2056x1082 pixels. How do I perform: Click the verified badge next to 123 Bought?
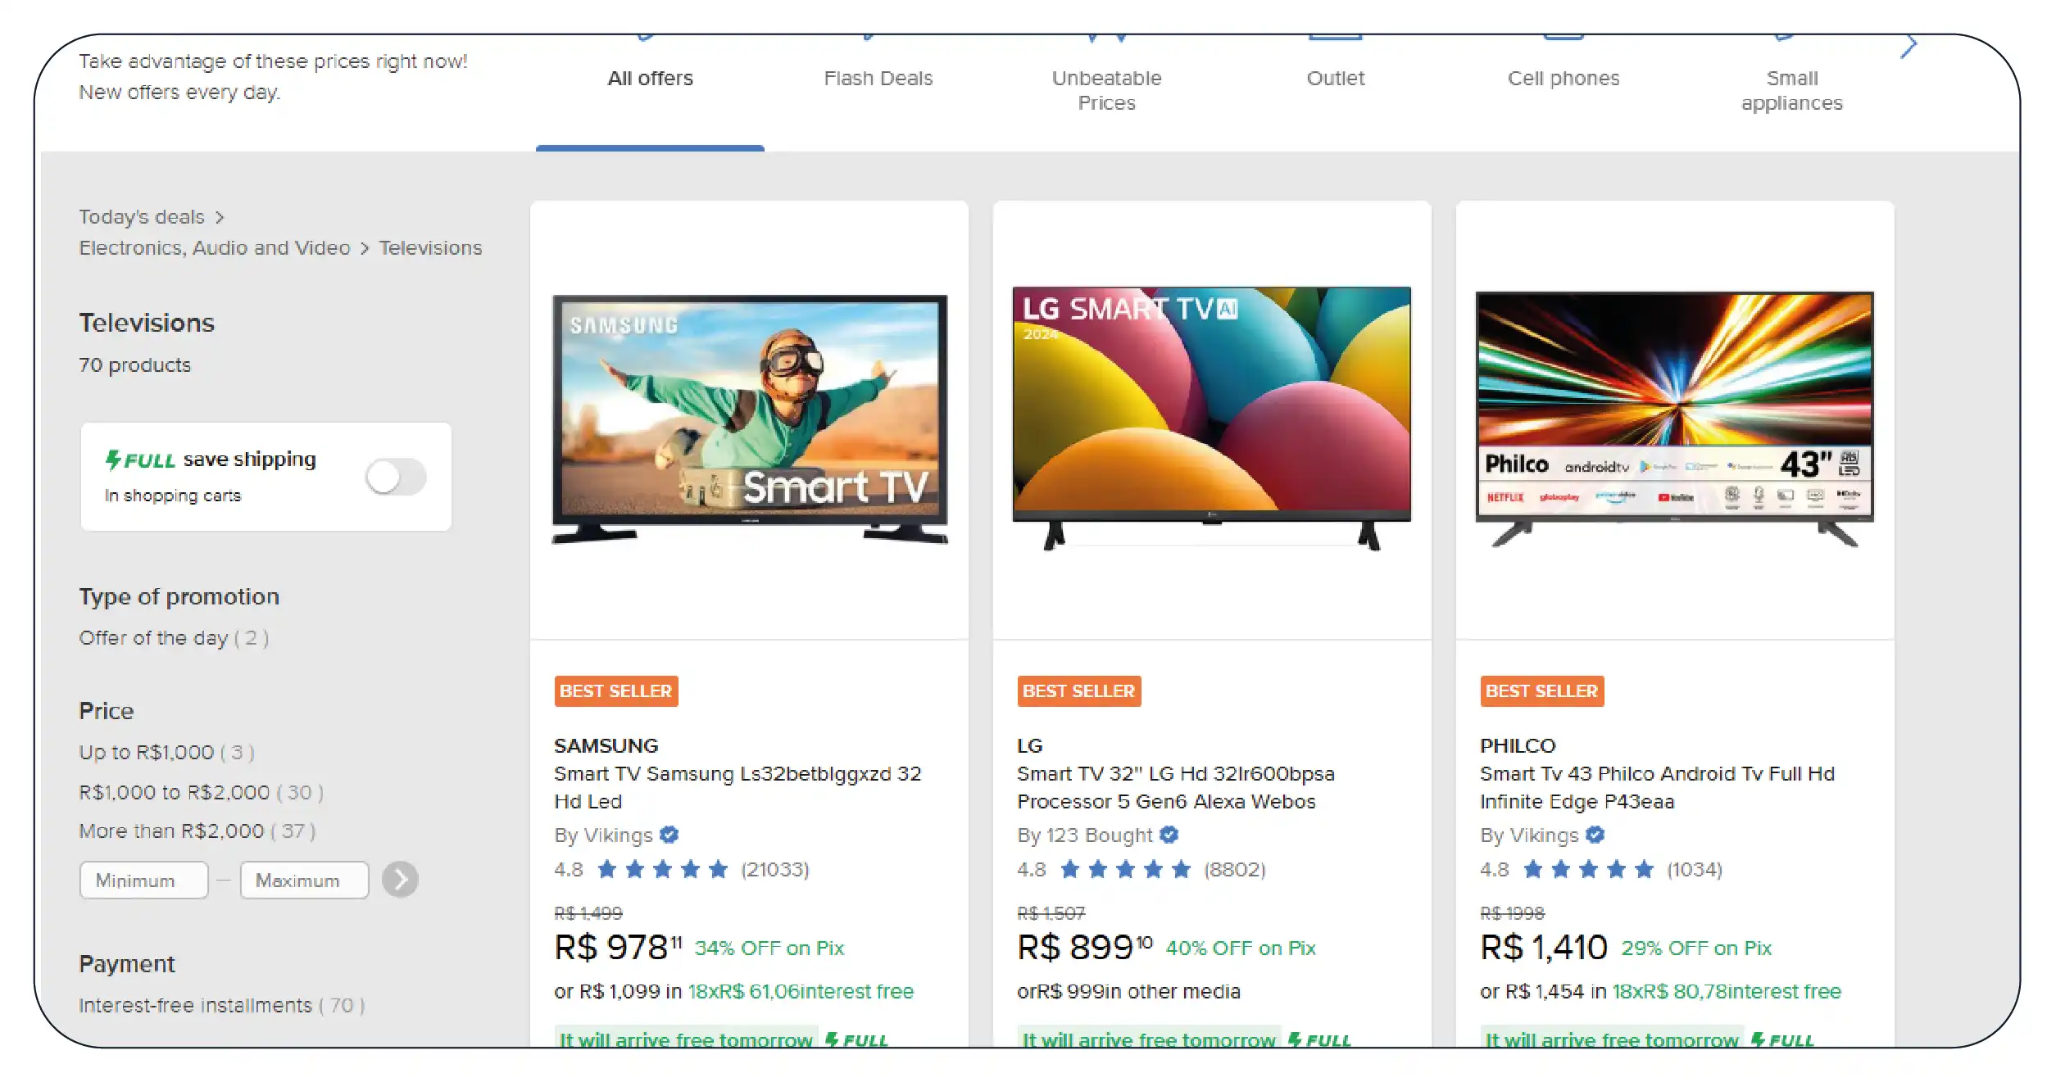[1169, 835]
